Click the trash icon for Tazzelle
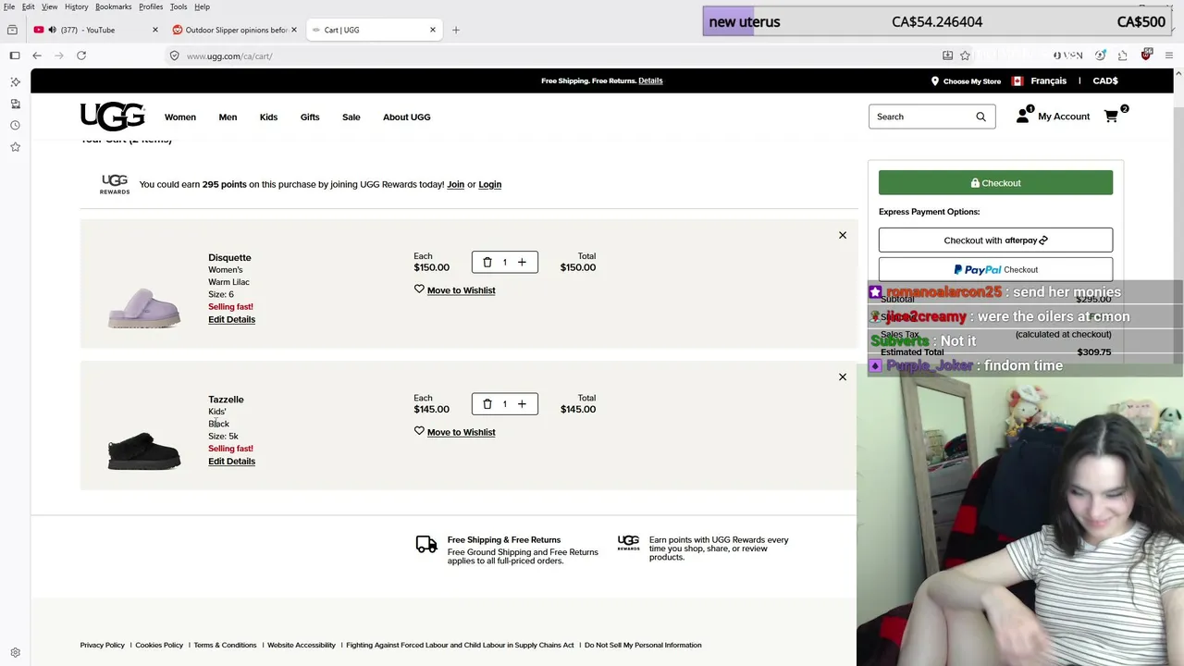The height and width of the screenshot is (666, 1184). pos(487,403)
